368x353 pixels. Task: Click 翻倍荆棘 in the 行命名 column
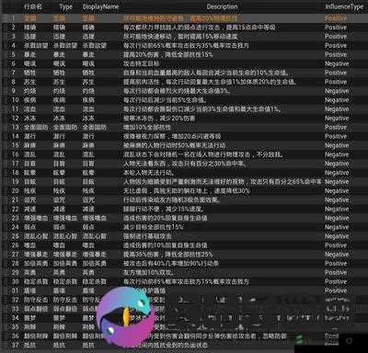(36, 336)
